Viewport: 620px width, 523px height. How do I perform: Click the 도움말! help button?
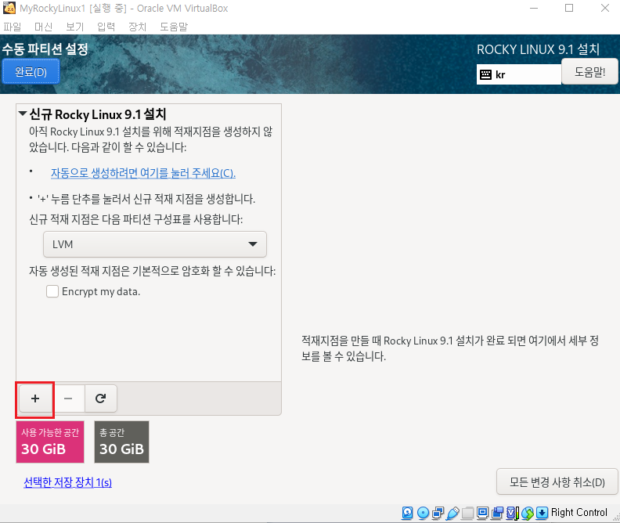coord(589,71)
